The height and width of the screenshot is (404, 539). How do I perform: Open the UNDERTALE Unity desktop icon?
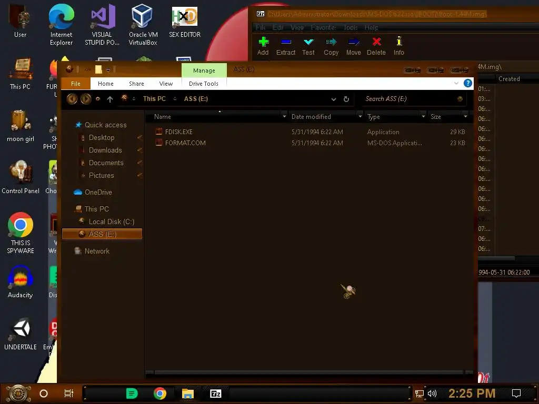tap(21, 334)
